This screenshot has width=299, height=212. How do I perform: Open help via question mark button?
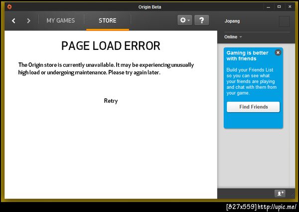pos(201,20)
